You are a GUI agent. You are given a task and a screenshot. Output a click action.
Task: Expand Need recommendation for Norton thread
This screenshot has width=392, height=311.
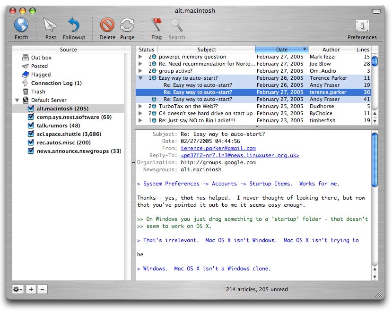[x=140, y=64]
